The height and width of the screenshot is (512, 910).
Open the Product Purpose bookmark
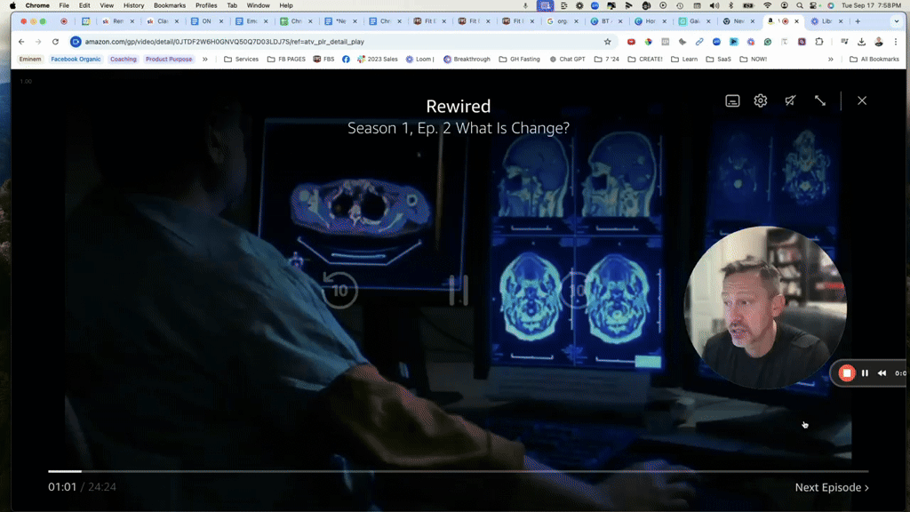coord(169,60)
